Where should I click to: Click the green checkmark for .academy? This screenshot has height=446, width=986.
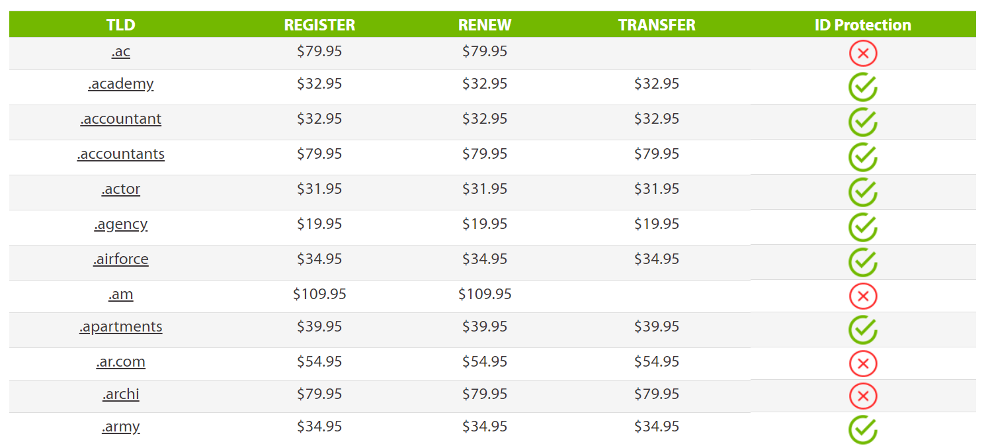(862, 87)
